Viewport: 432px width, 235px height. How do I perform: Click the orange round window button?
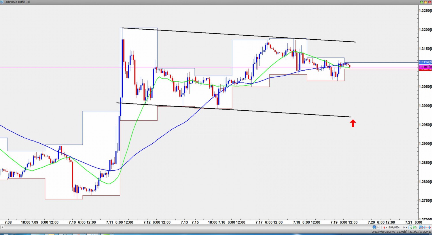pos(426,2)
